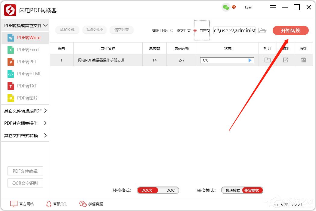
Task: Click the WeChat icon in the title bar
Action: click(226, 7)
